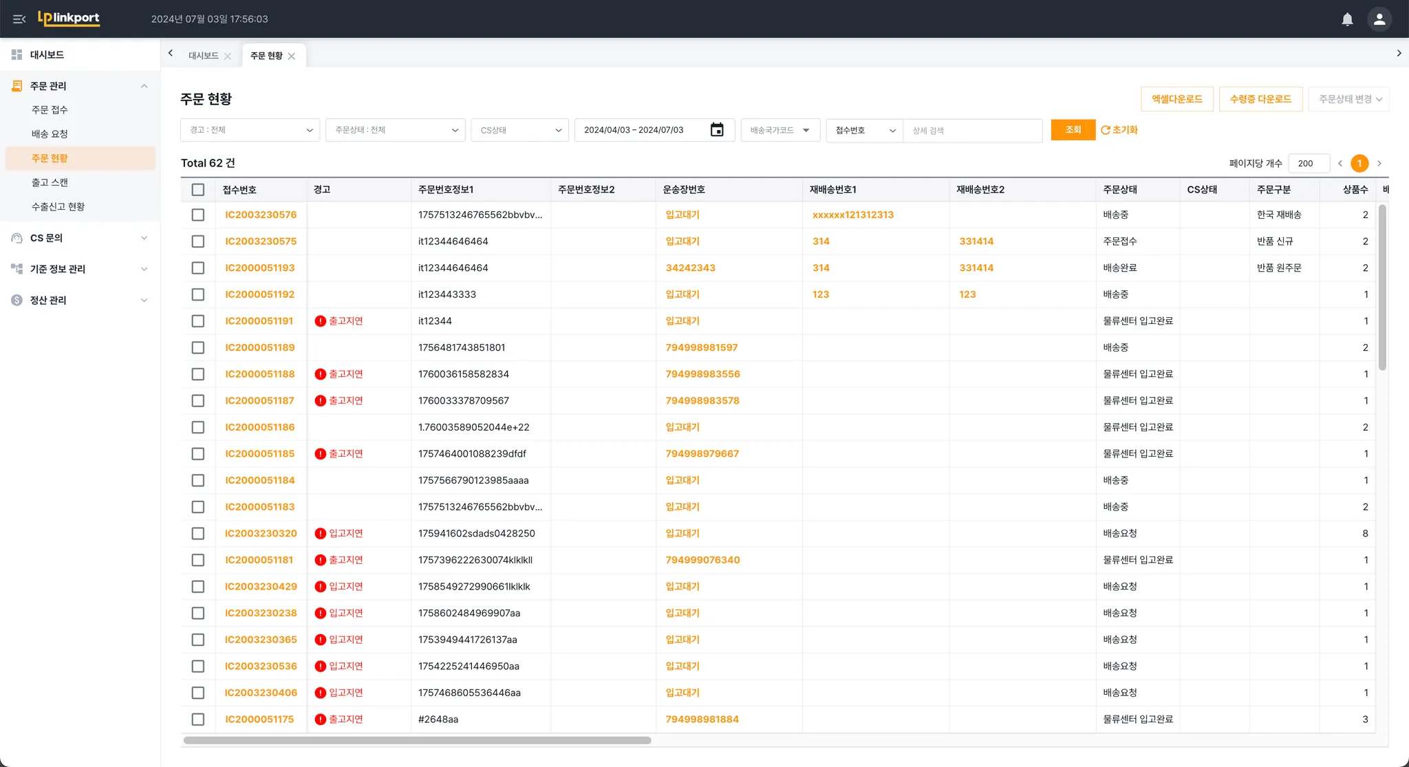Image resolution: width=1409 pixels, height=767 pixels.
Task: Close the 주문 현황 tab with X
Action: point(292,56)
